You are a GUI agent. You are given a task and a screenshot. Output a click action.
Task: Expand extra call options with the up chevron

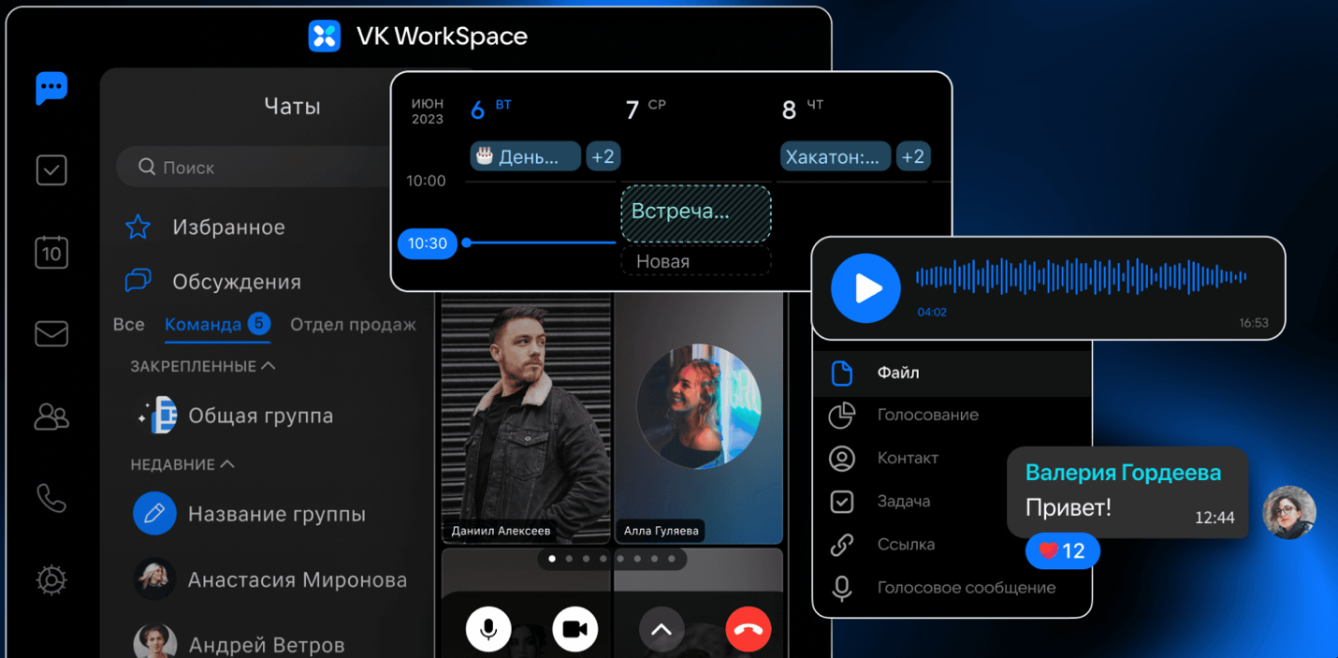point(662,628)
